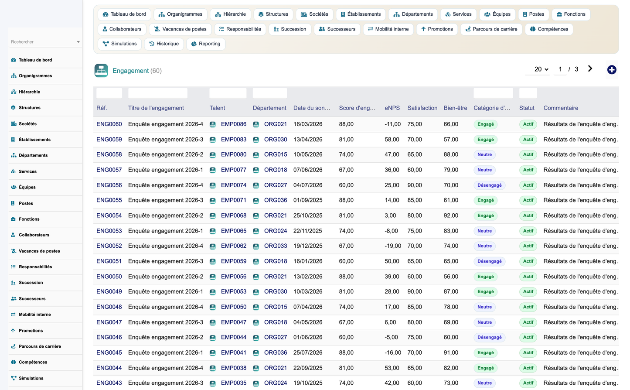630x390 pixels.
Task: Go to next page using the chevron arrow
Action: click(x=590, y=69)
